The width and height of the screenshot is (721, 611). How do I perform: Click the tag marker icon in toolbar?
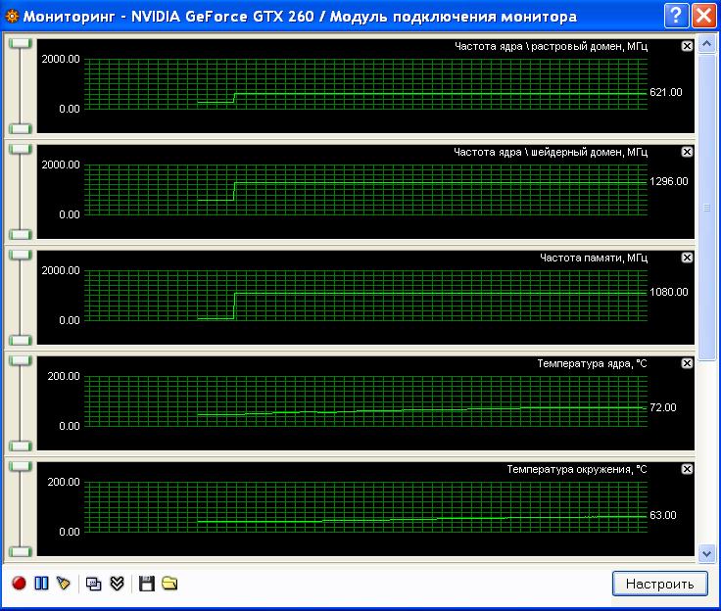pyautogui.click(x=64, y=583)
